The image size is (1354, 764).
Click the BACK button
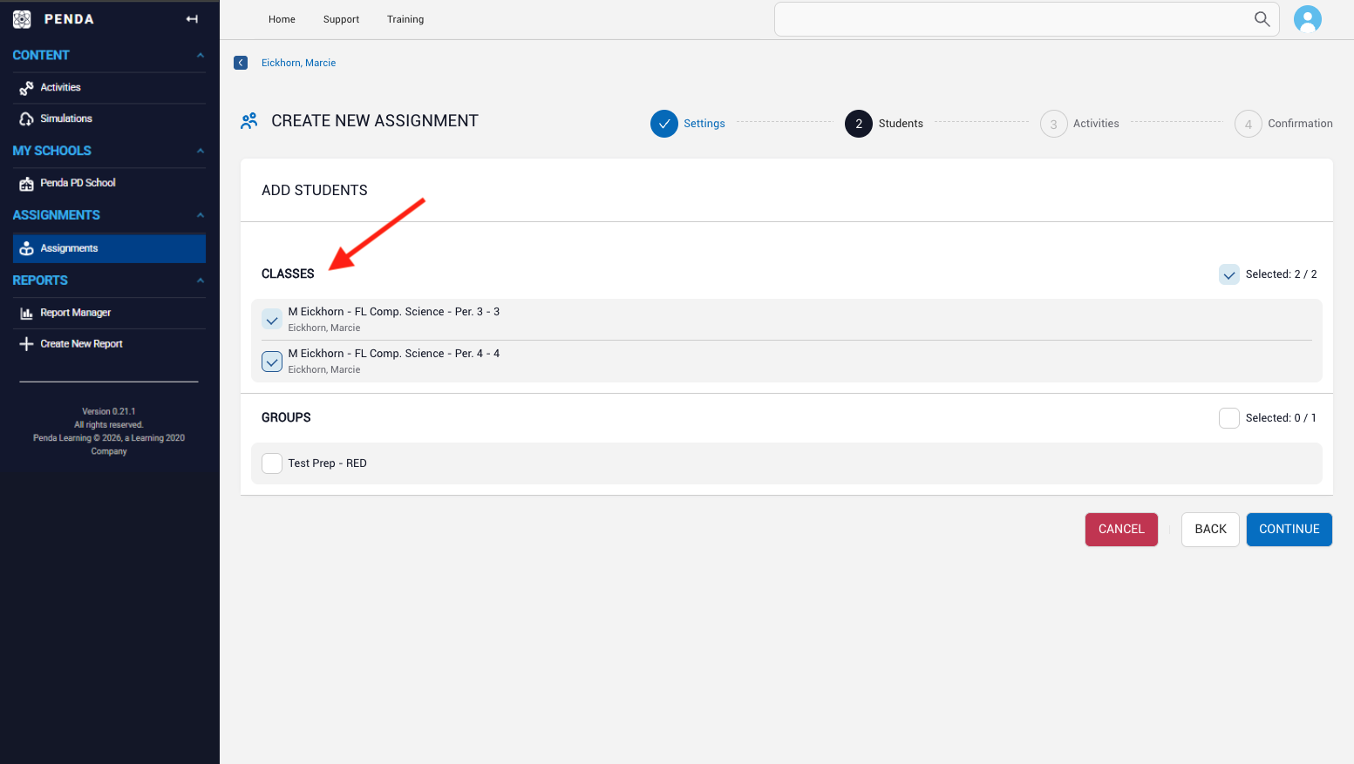tap(1210, 530)
